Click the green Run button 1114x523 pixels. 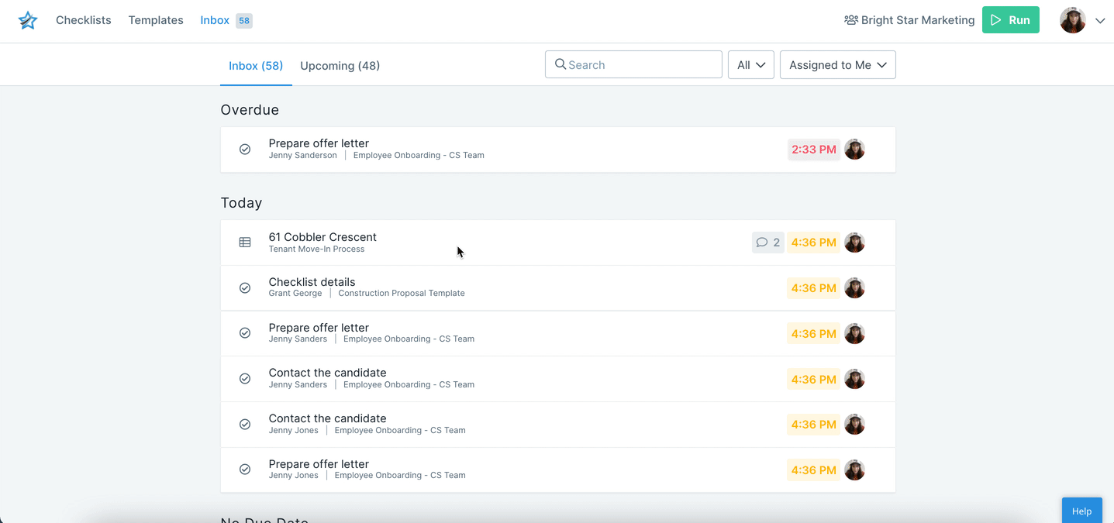click(1011, 20)
